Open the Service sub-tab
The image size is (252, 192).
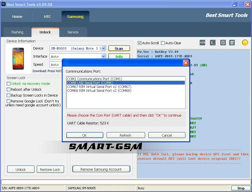tap(73, 32)
